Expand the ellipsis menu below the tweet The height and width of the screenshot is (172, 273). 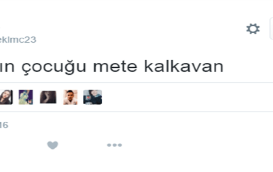click(115, 145)
